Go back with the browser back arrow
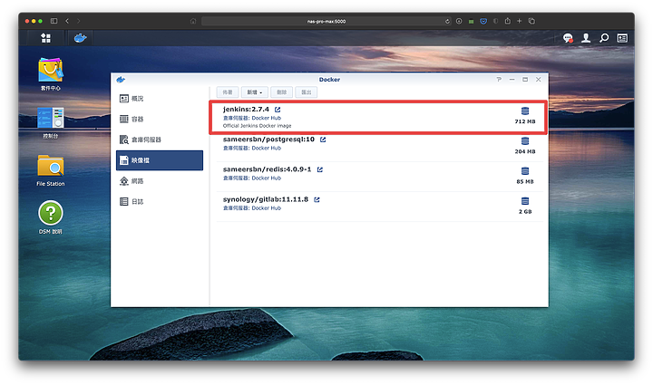 [x=67, y=21]
